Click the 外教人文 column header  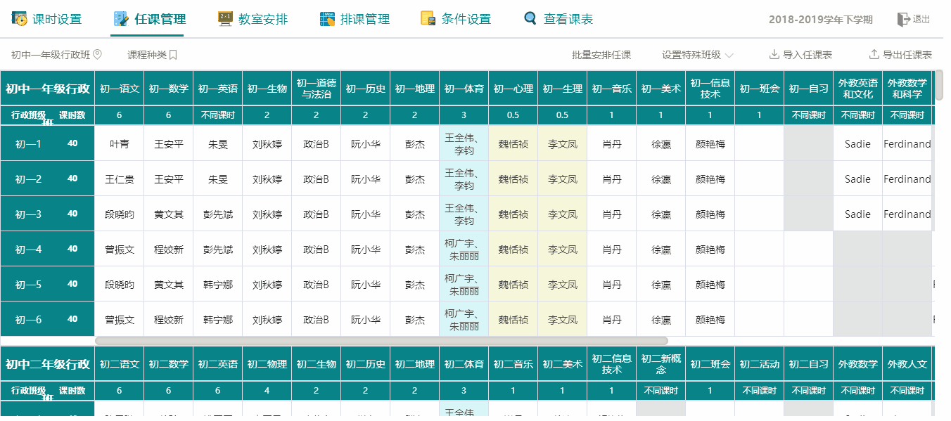coord(907,364)
